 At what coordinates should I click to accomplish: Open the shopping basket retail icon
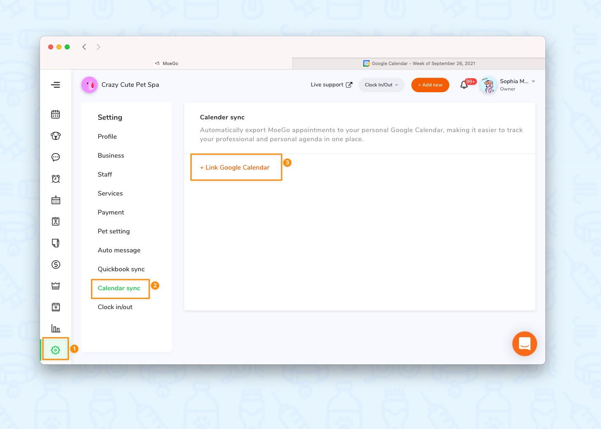pyautogui.click(x=56, y=286)
